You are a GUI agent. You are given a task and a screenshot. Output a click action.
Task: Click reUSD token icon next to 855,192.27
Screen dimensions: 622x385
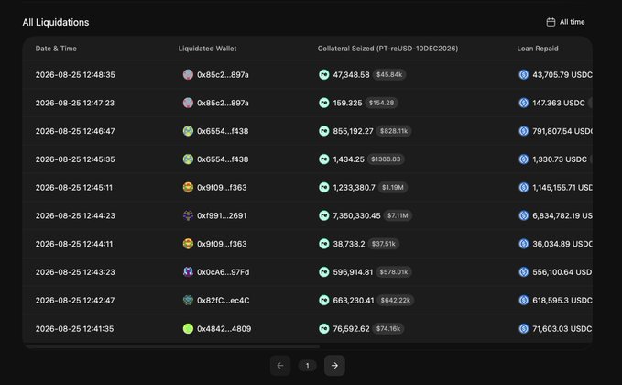pos(324,131)
